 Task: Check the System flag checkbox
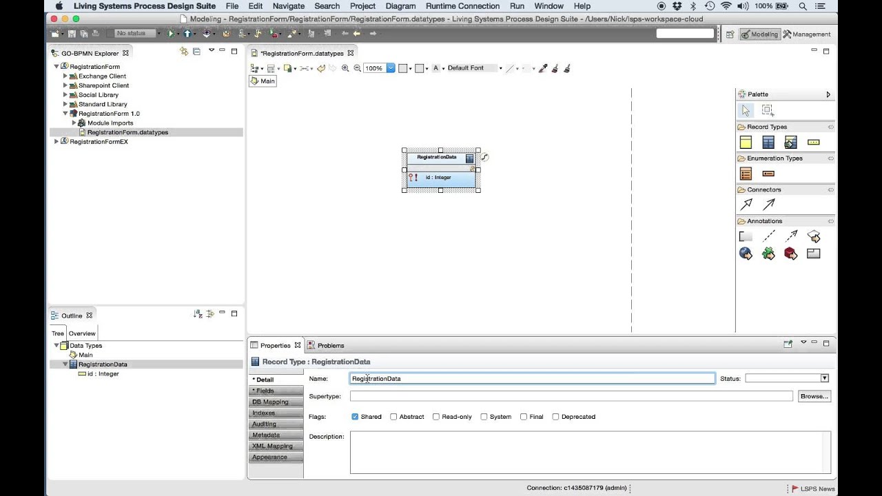pos(484,417)
